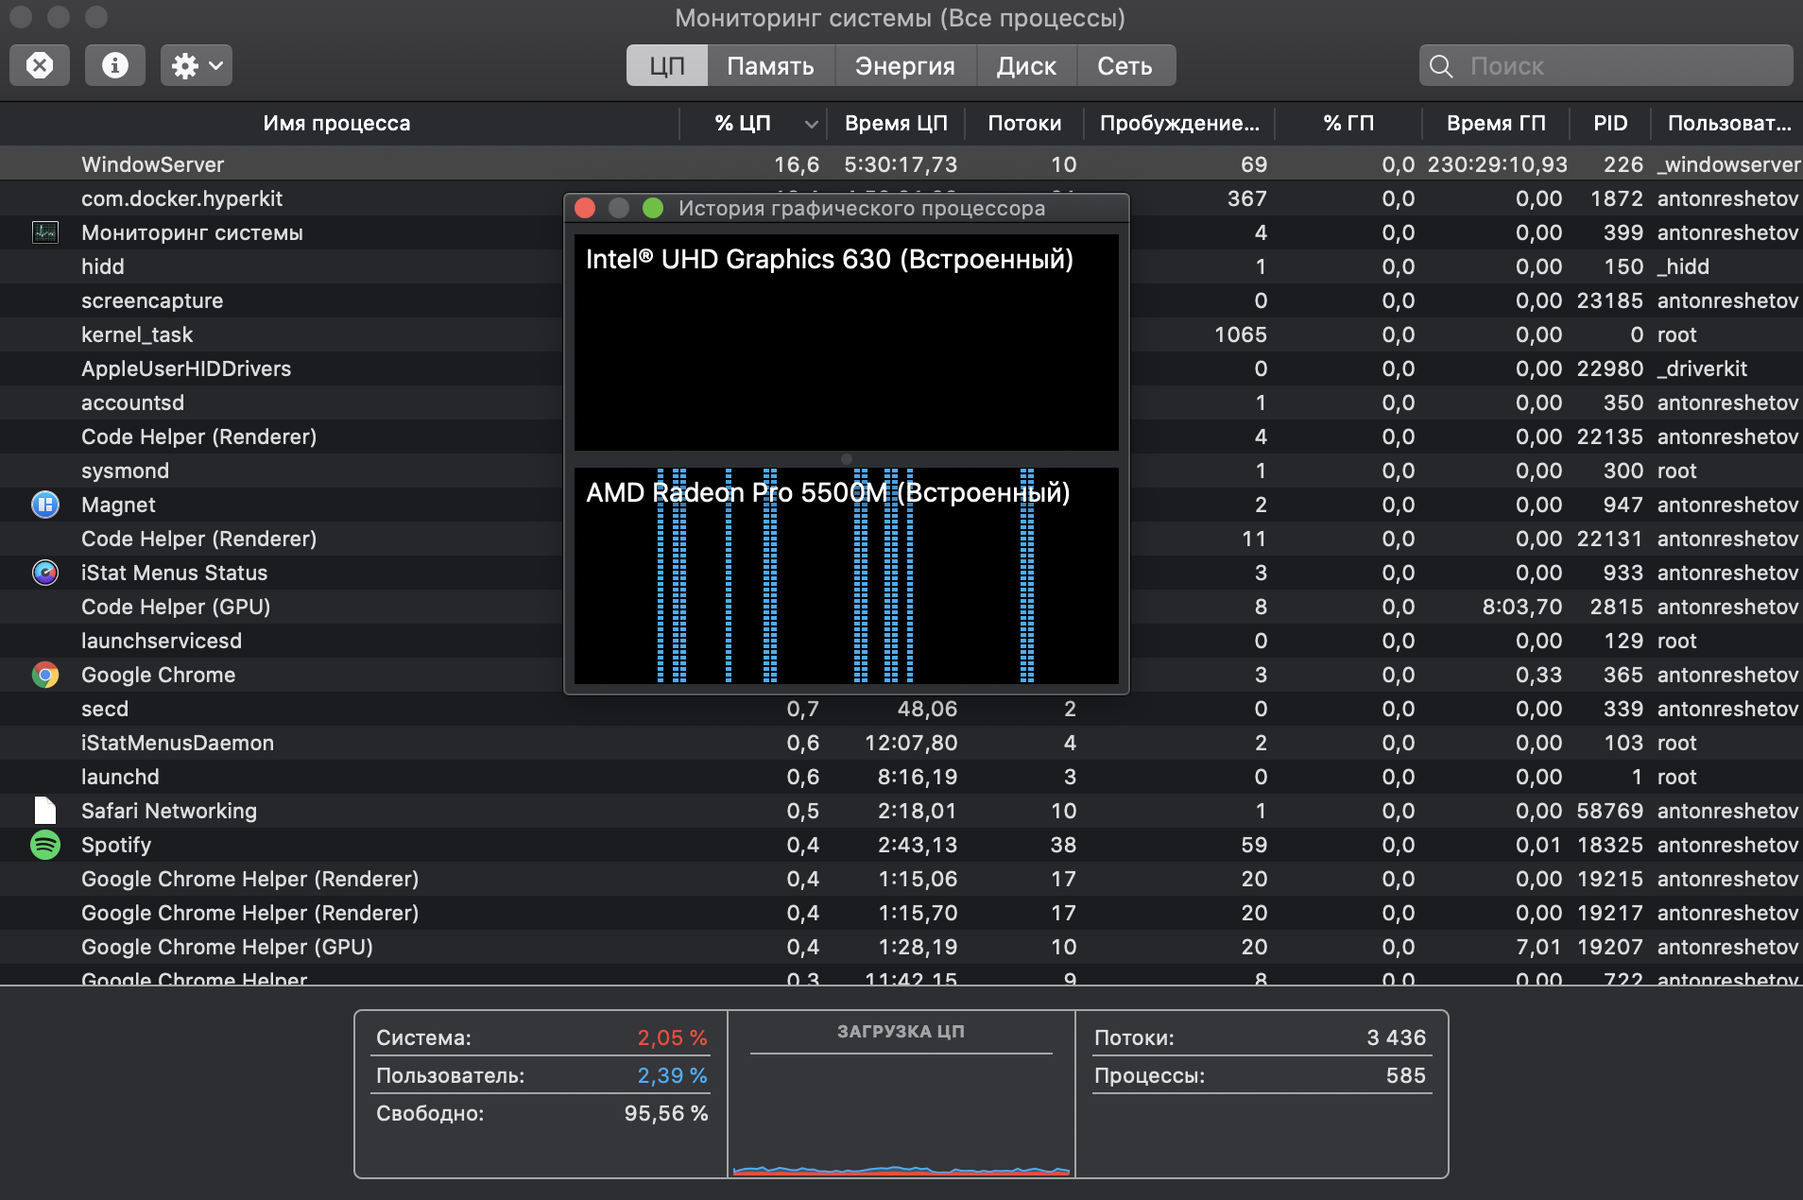Click the Safari Networking document icon
Screen dimensions: 1803x1200
click(45, 811)
